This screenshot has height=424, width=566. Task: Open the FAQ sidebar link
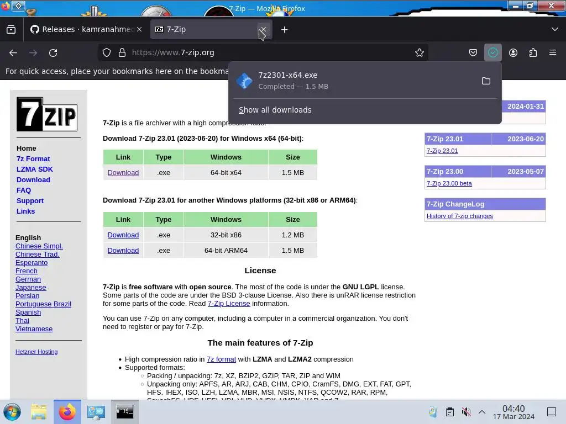point(24,190)
